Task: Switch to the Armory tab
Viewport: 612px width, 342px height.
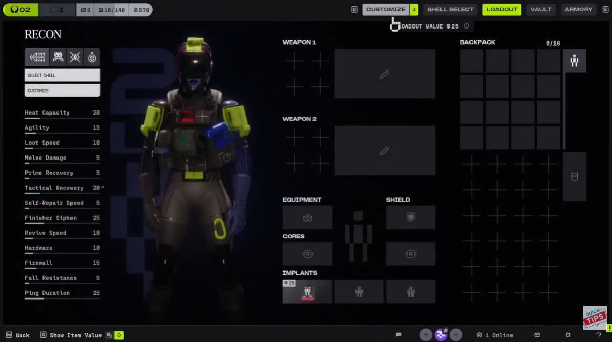Action: point(578,9)
